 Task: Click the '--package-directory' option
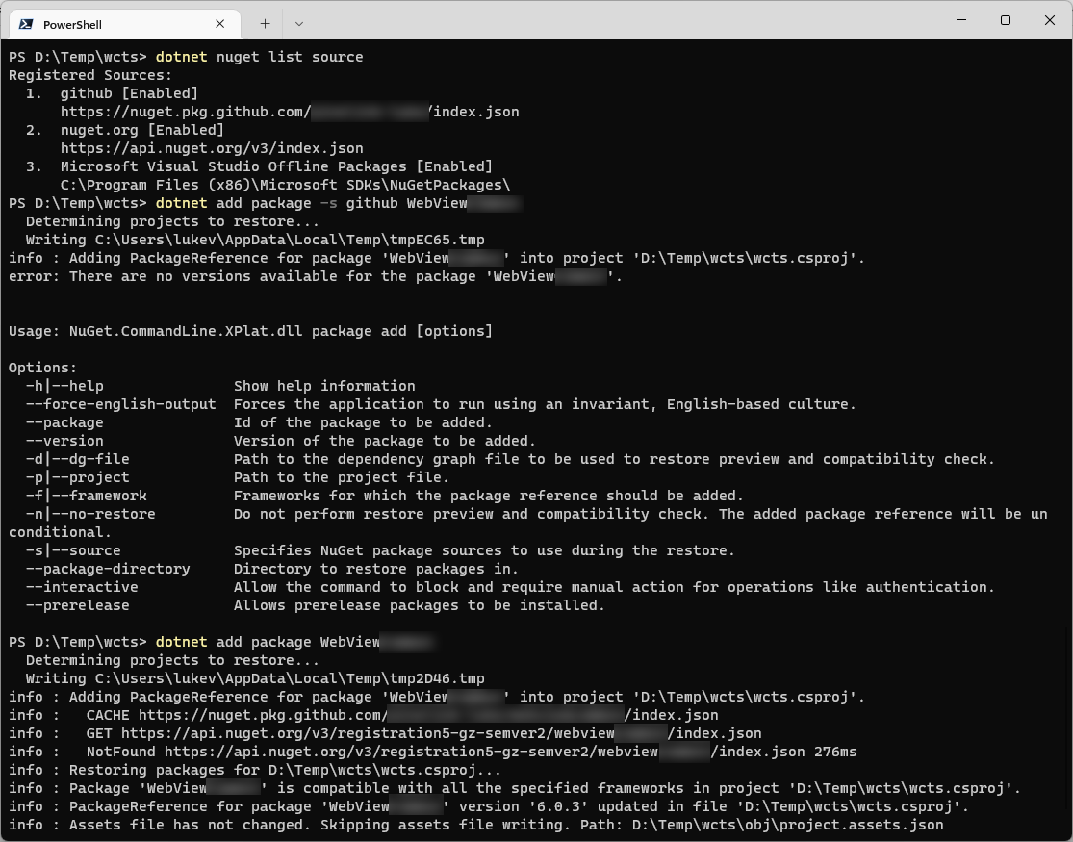click(x=108, y=569)
